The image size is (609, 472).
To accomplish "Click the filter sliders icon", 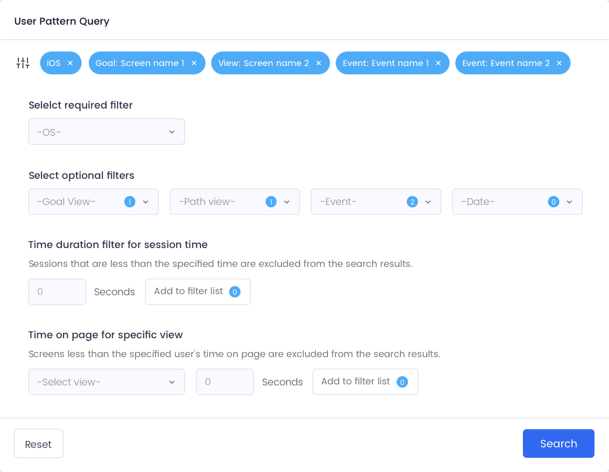I will point(23,63).
